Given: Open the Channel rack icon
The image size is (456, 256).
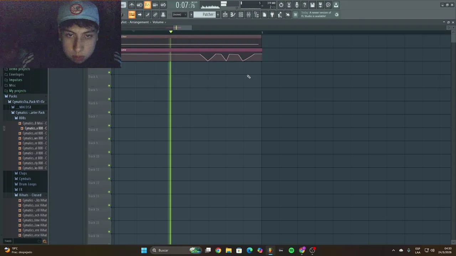Looking at the screenshot, I should click(241, 15).
